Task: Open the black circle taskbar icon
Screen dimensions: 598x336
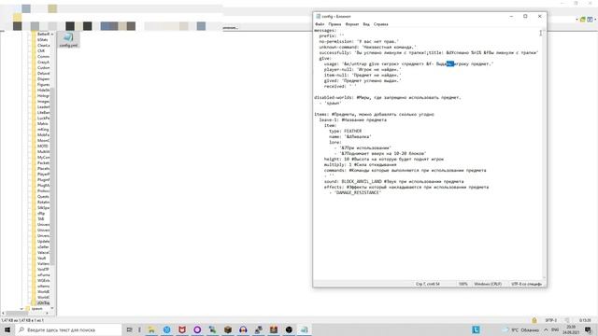Action: pos(289,329)
